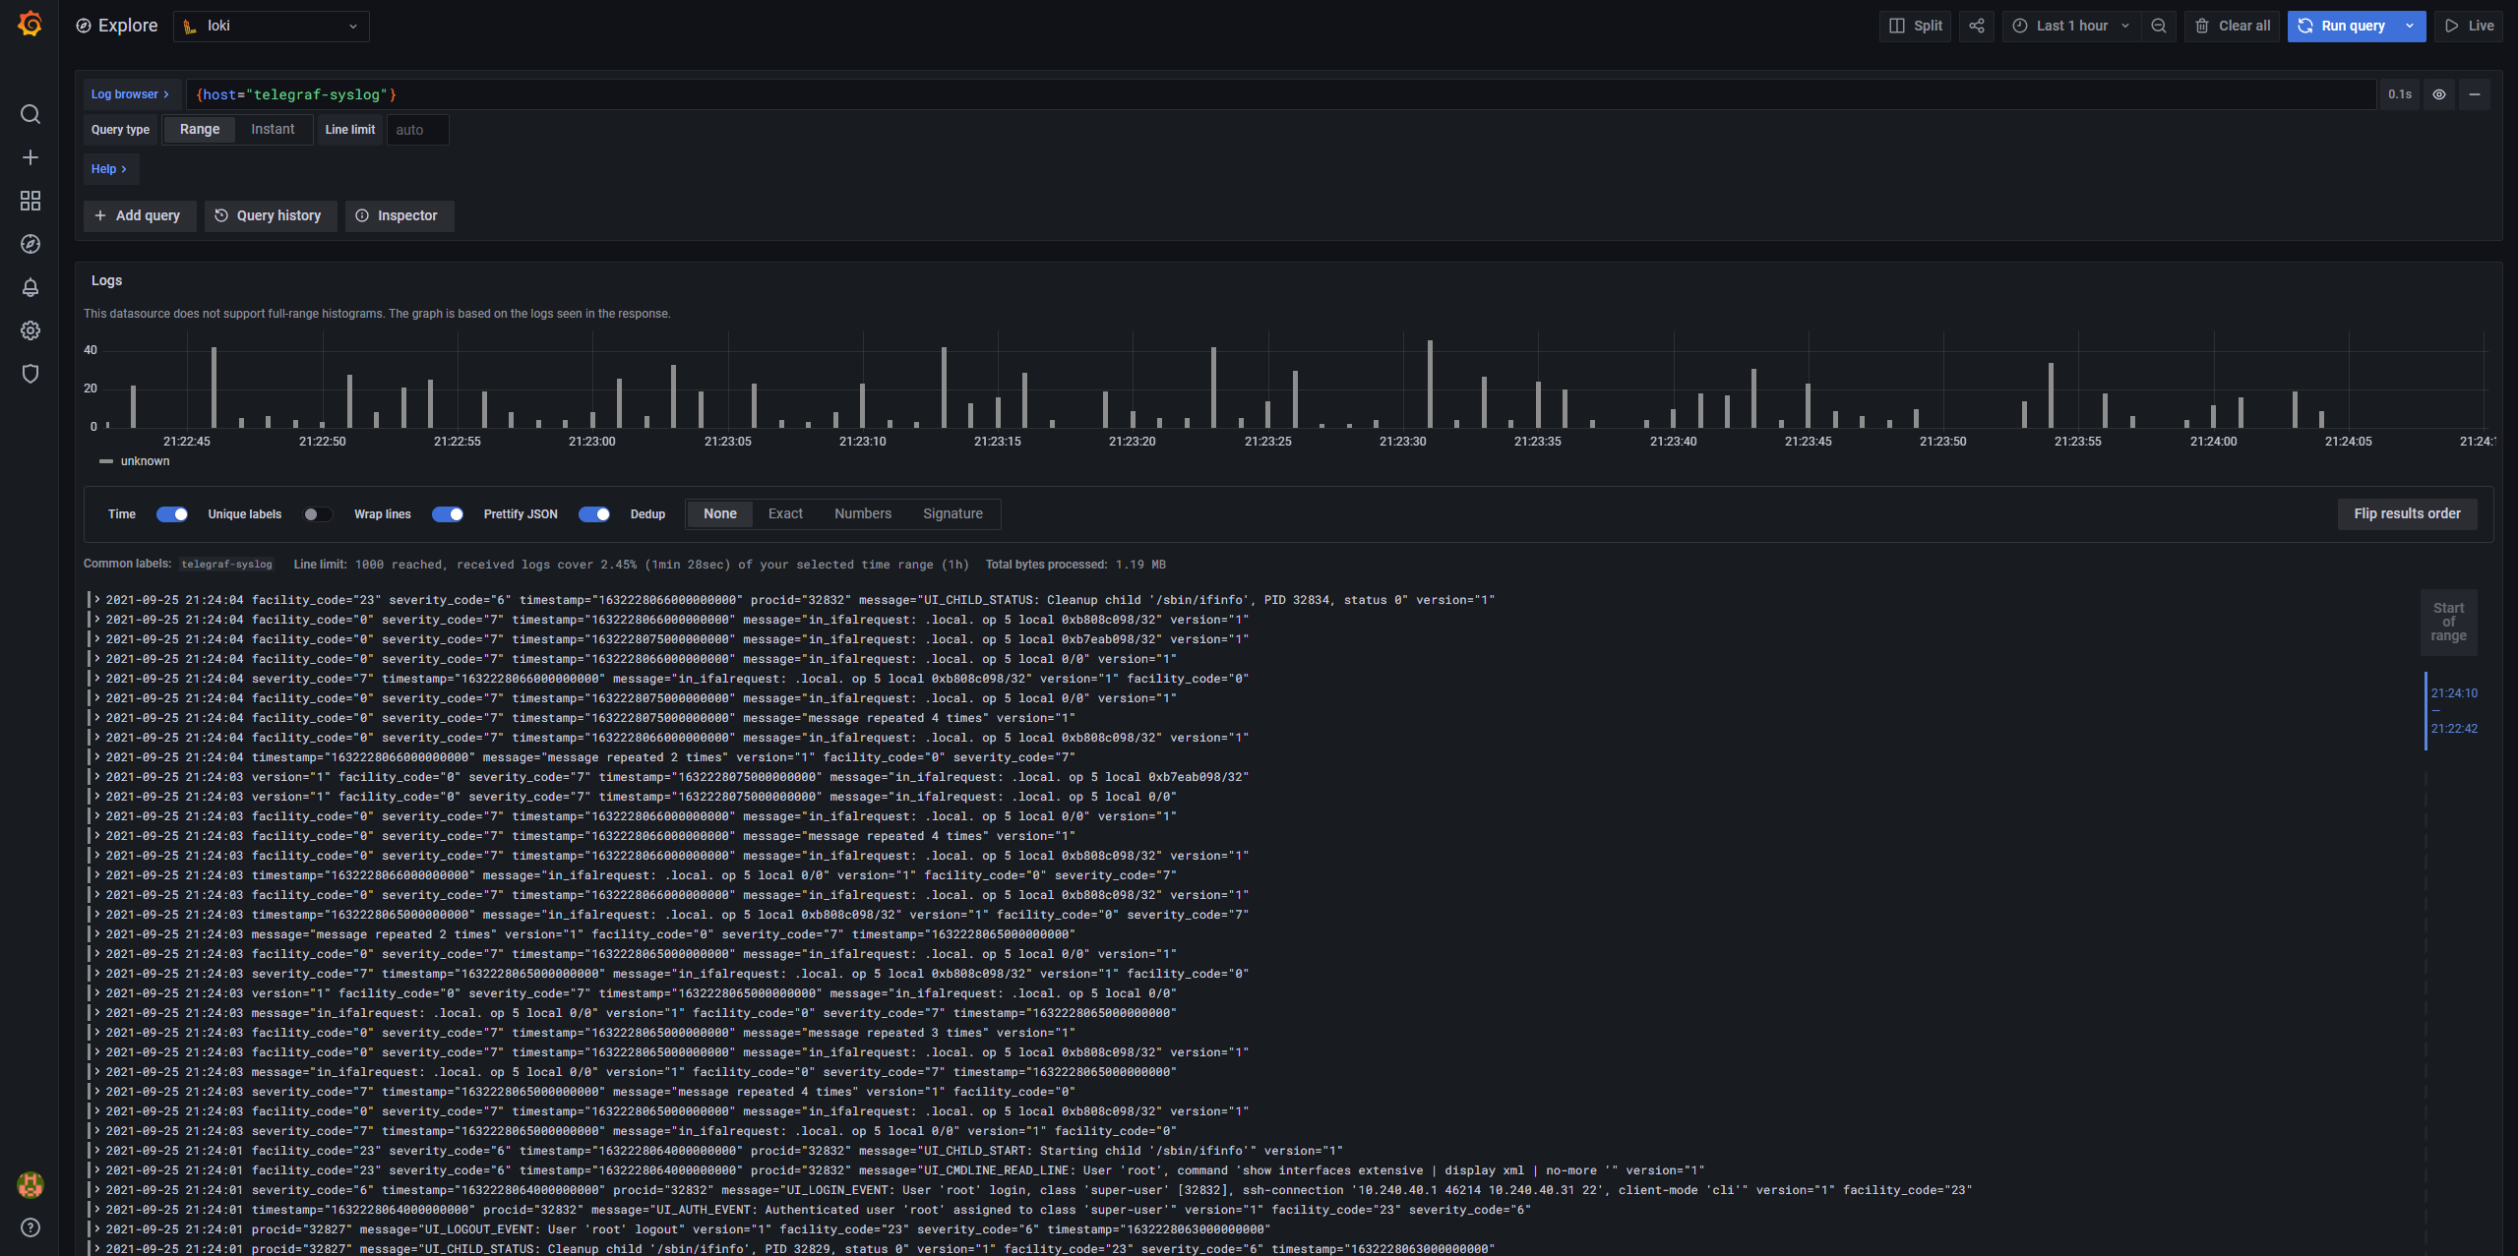Disable query with the eye icon
This screenshot has width=2518, height=1256.
pyautogui.click(x=2439, y=94)
